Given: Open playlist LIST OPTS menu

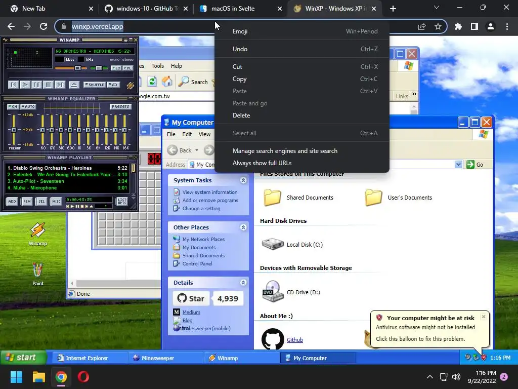Looking at the screenshot, I should (x=122, y=202).
